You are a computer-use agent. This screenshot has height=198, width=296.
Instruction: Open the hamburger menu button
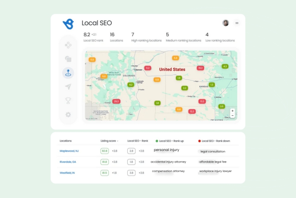[x=237, y=23]
